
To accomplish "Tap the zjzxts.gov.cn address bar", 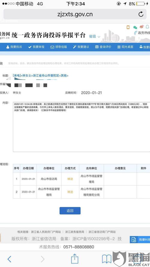I will [75, 14].
